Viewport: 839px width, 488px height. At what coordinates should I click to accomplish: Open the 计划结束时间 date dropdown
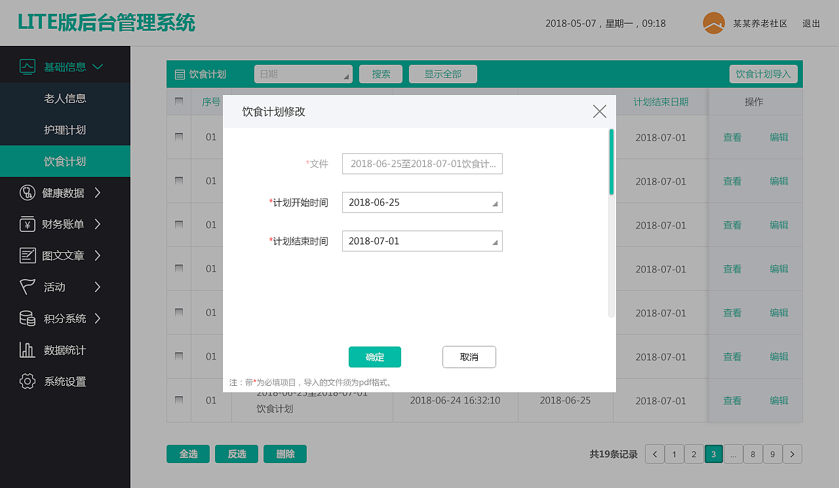coord(422,241)
